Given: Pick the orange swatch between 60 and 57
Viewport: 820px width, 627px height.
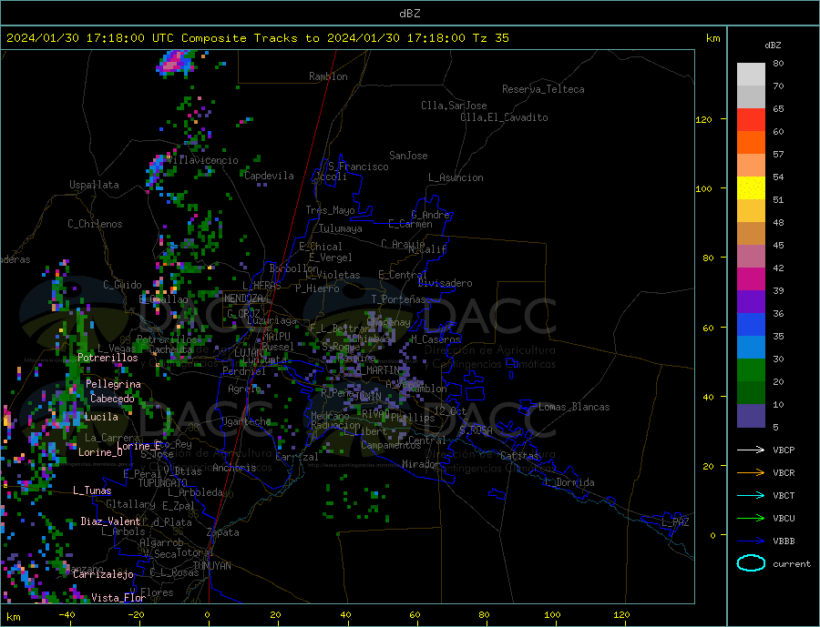Looking at the screenshot, I should coord(751,143).
